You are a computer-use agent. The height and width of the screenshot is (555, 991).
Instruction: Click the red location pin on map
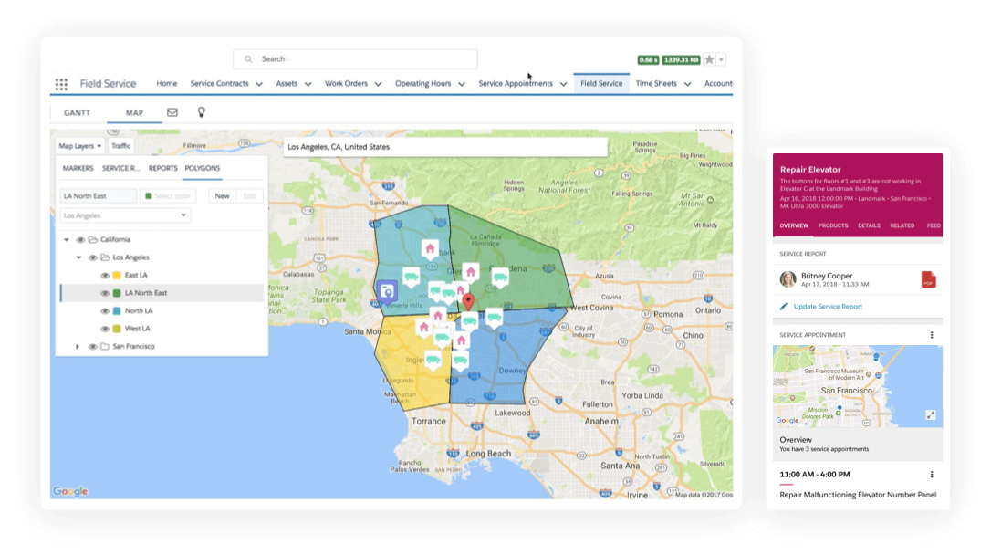pos(468,301)
